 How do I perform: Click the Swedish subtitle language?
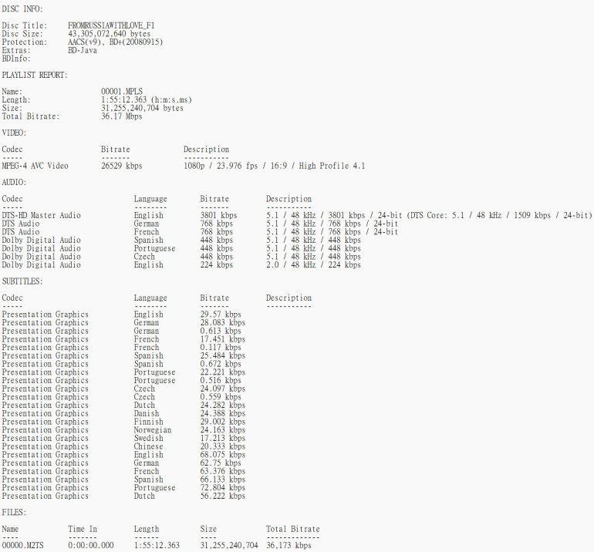(148, 439)
